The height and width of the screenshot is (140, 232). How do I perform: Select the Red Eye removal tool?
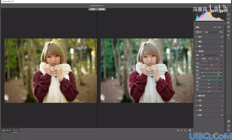point(229,31)
